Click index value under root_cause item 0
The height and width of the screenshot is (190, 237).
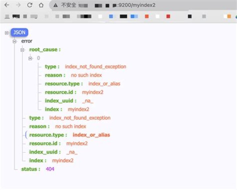click(78, 109)
